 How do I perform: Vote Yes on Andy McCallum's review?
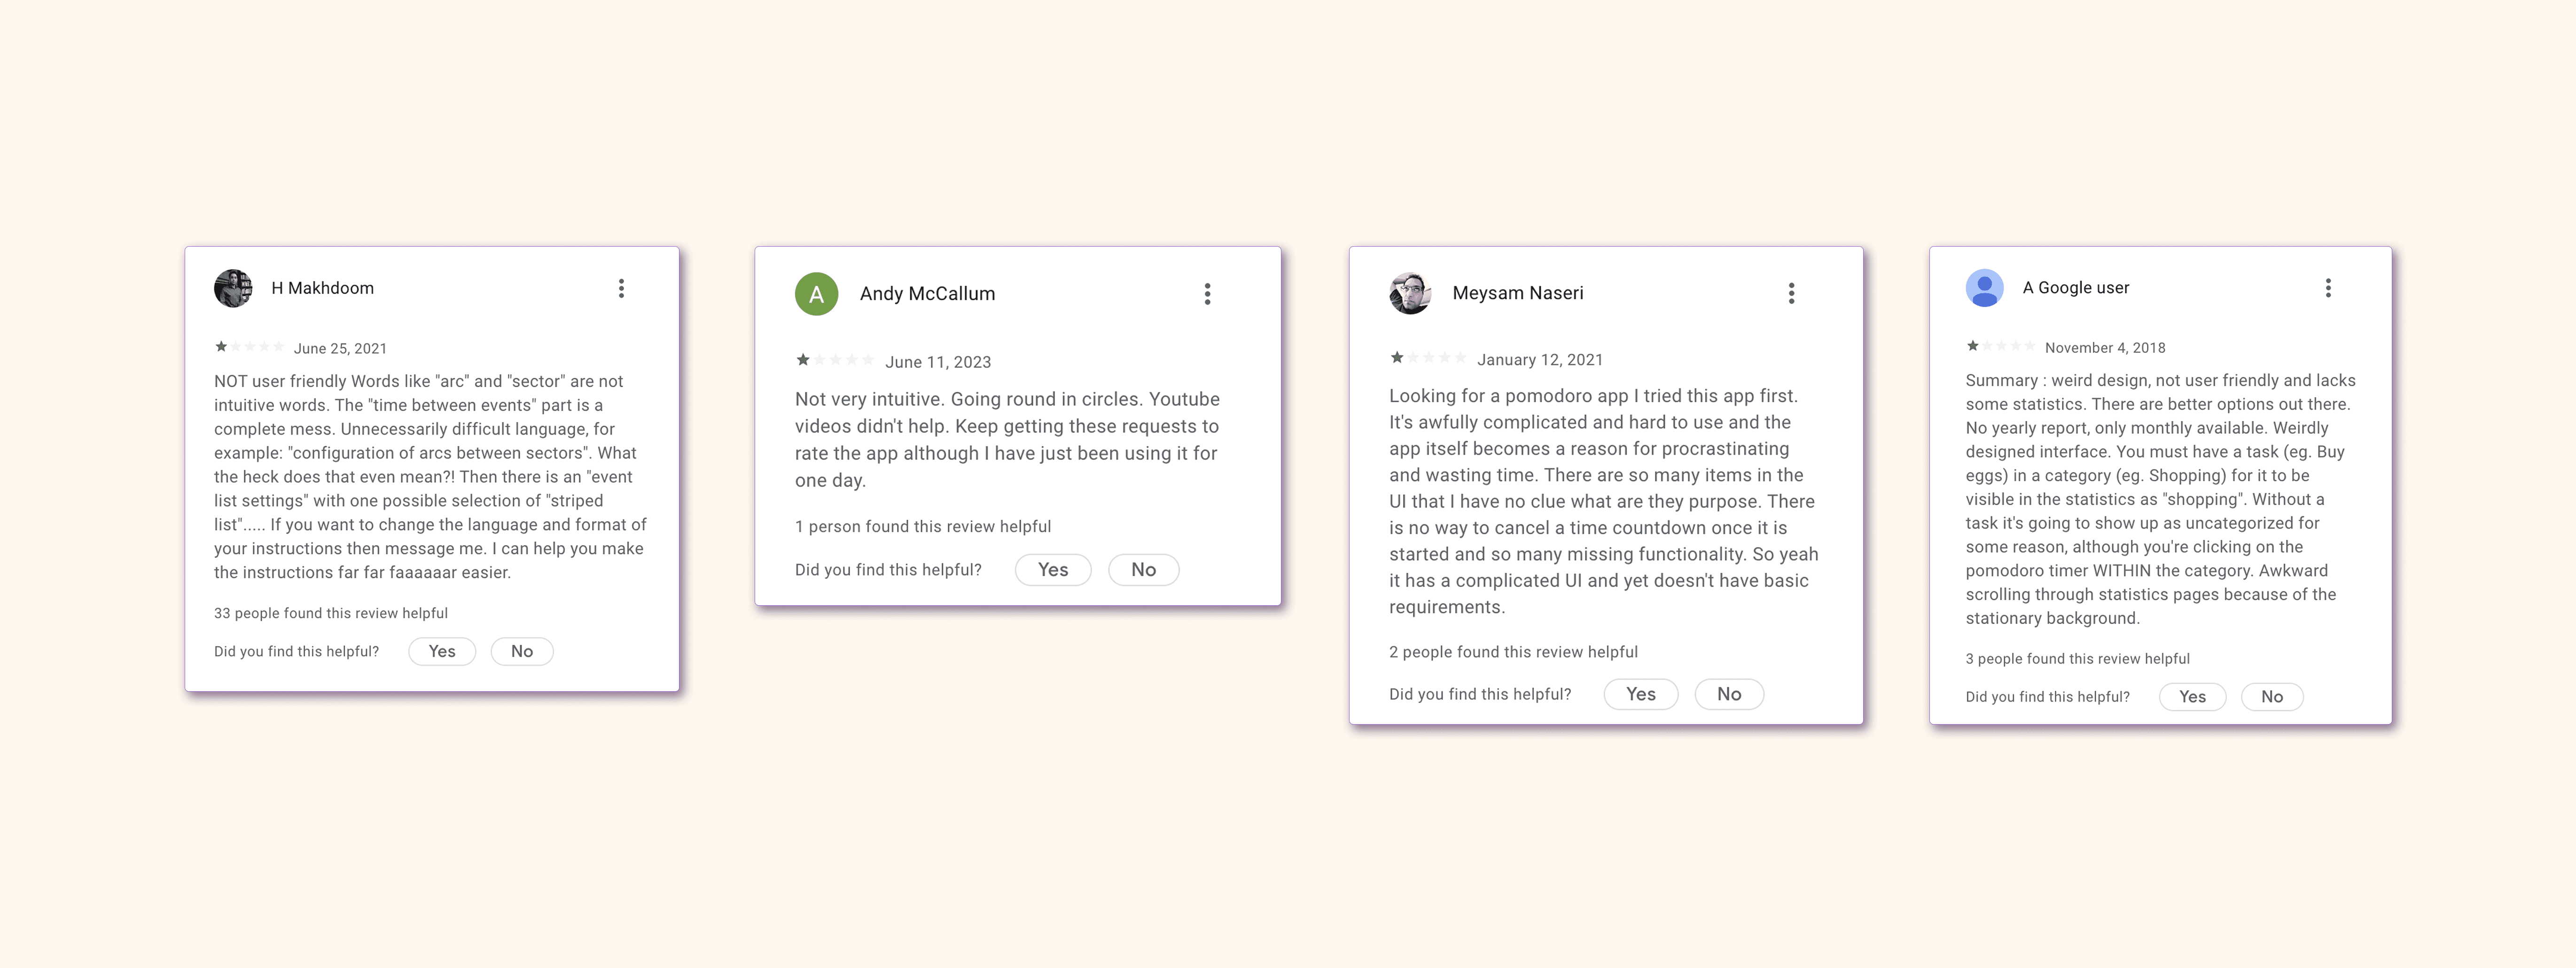click(x=1053, y=570)
